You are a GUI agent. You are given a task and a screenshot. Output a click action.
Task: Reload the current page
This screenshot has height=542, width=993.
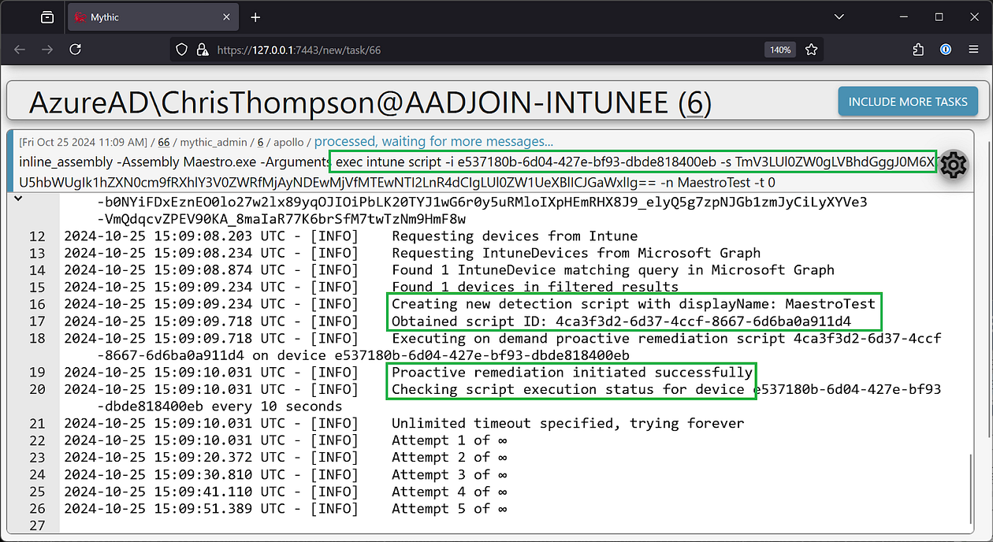pyautogui.click(x=75, y=49)
